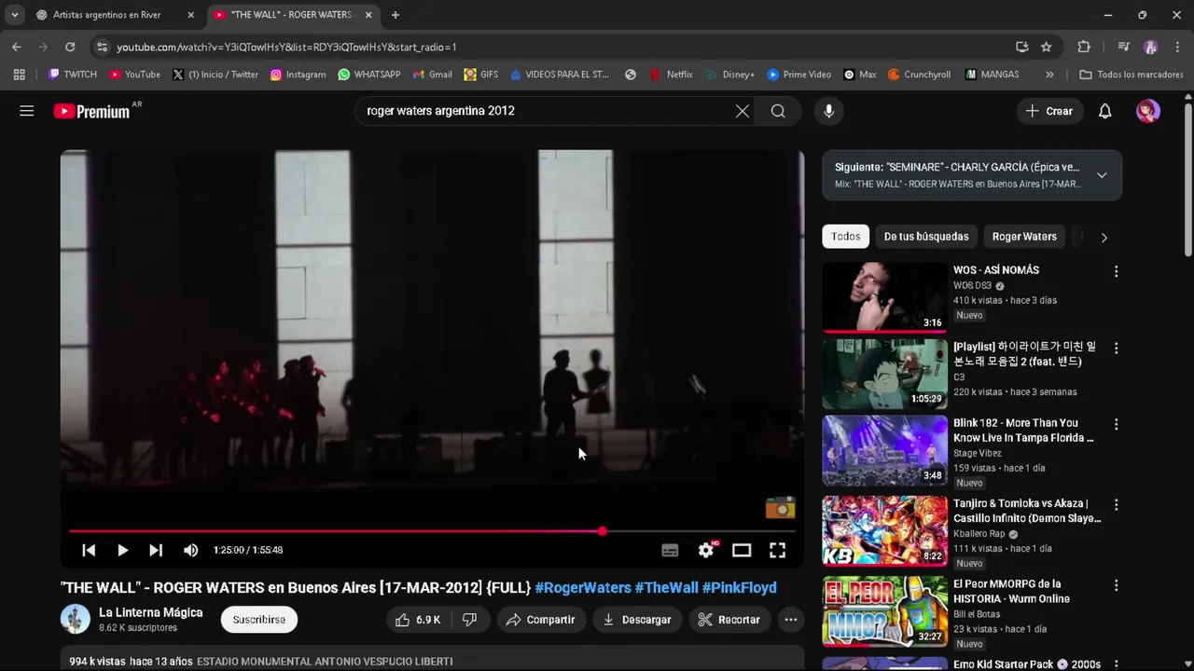Viewport: 1194px width, 671px height.
Task: Share the video with Compartir
Action: coord(541,620)
